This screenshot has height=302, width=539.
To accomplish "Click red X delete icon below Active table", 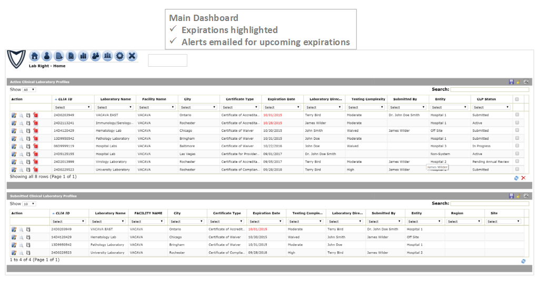I will pos(523,178).
